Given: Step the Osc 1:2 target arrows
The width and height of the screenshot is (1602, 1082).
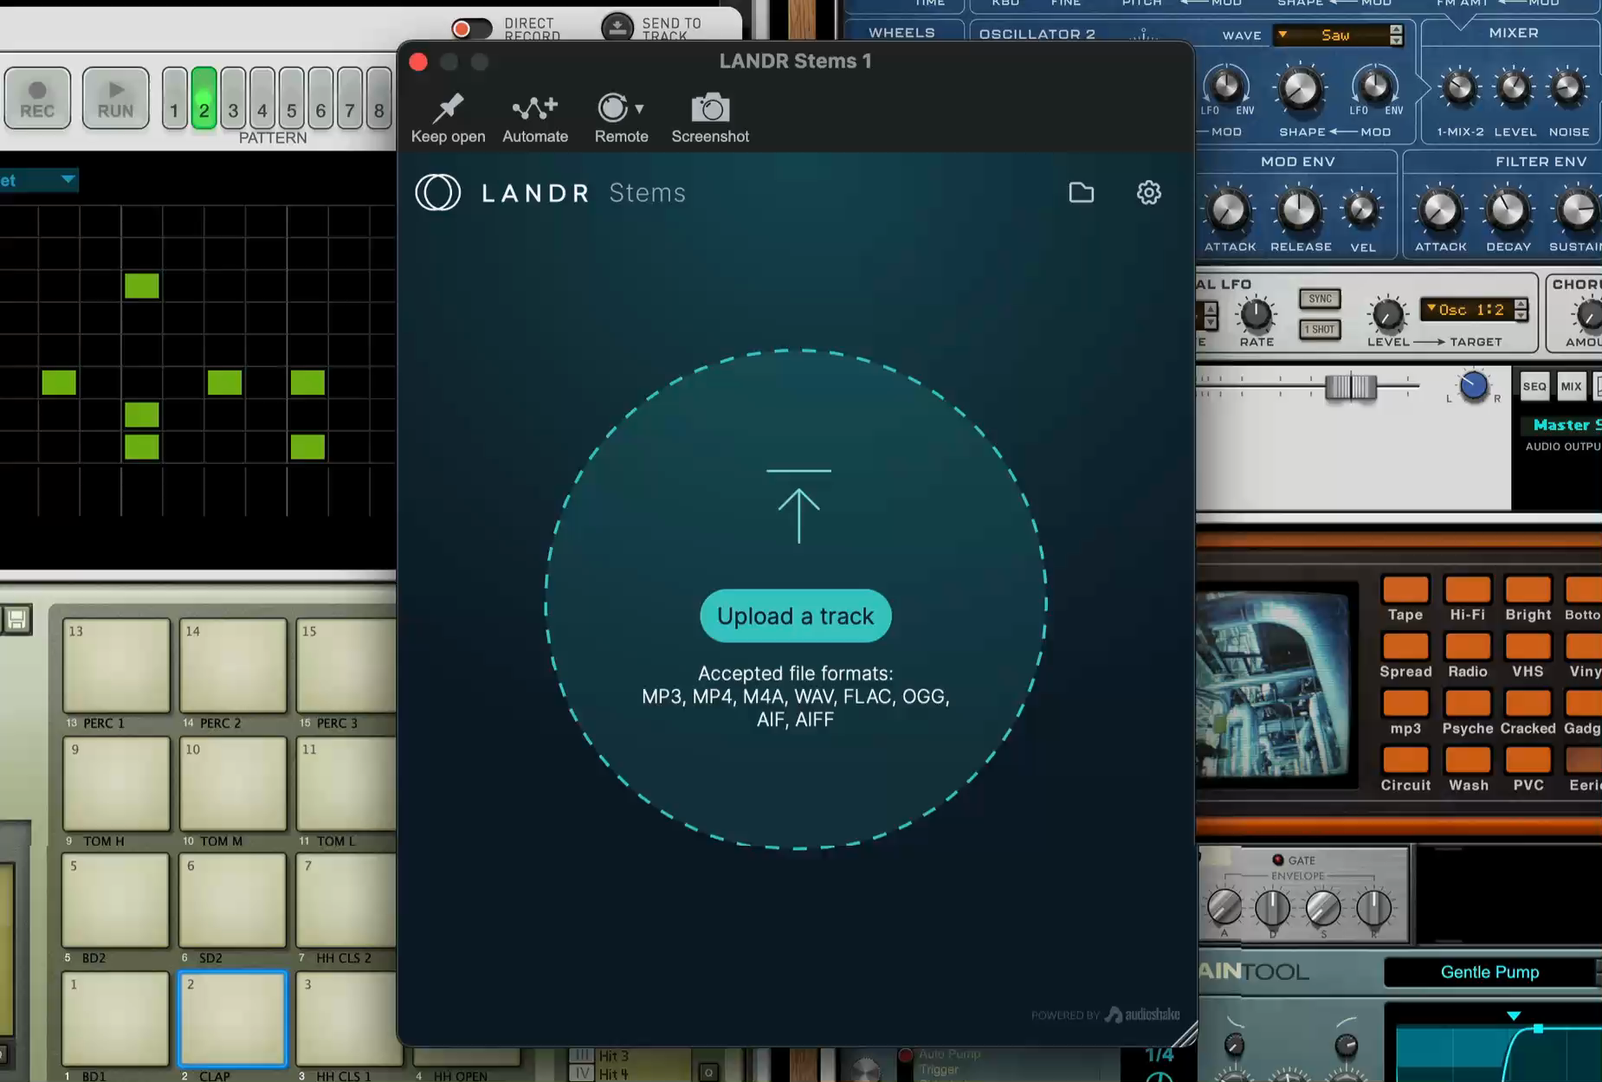Looking at the screenshot, I should pyautogui.click(x=1521, y=310).
